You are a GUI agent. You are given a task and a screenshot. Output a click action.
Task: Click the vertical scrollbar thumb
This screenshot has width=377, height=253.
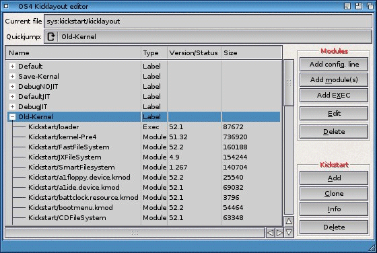tap(289, 83)
